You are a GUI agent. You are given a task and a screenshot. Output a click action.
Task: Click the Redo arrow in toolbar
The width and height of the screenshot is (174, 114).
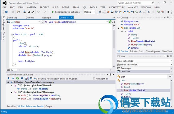45,12
